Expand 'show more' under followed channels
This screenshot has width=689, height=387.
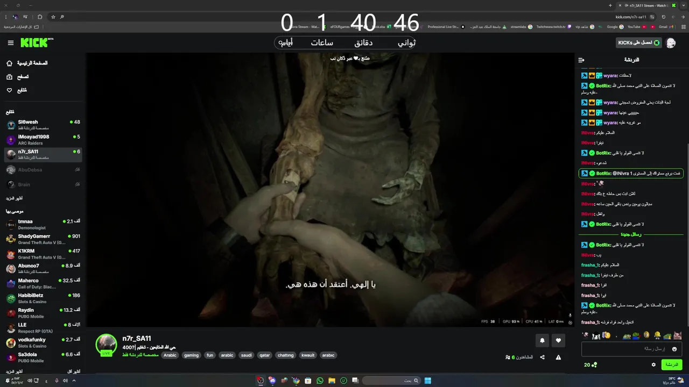(x=15, y=198)
